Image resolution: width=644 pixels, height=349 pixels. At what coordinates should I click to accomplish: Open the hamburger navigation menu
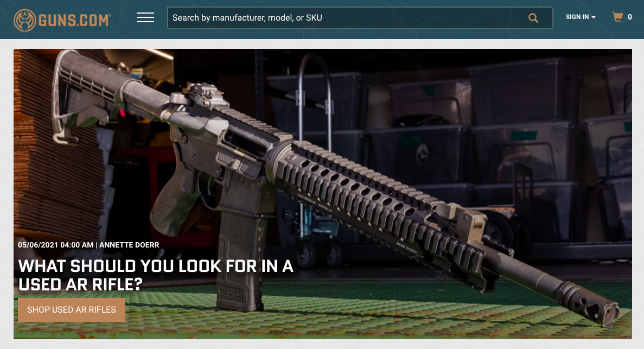145,18
